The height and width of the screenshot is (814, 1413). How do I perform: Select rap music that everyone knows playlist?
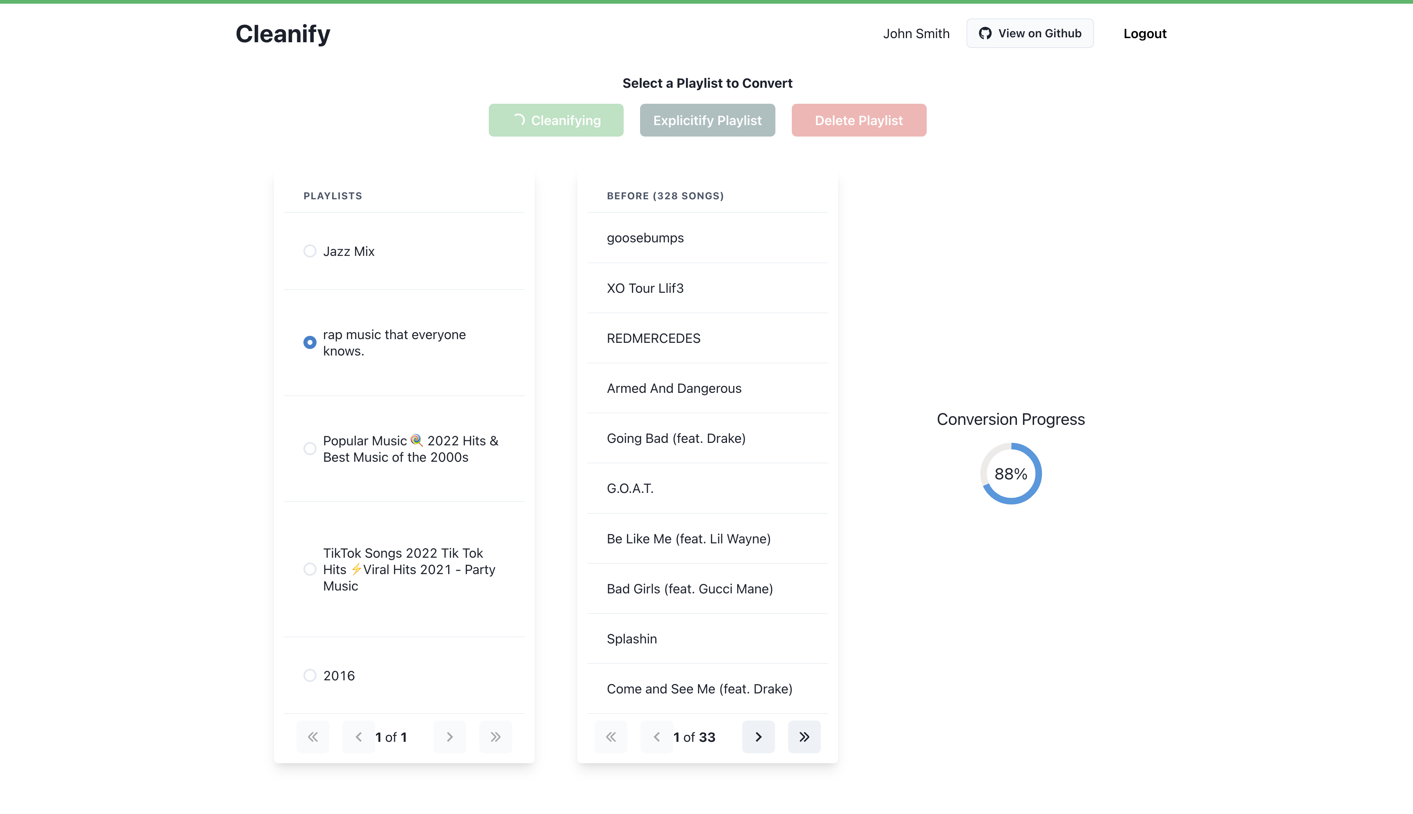(310, 342)
